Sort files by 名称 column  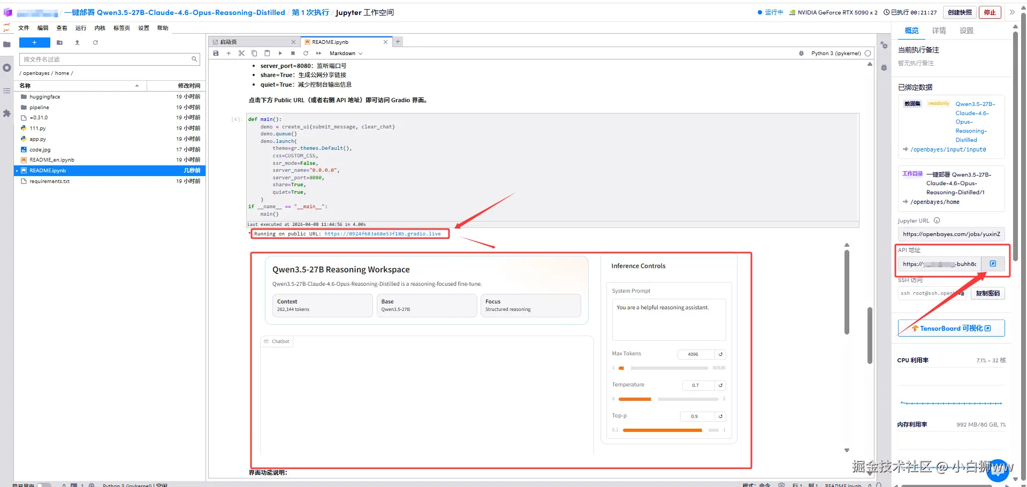tap(80, 86)
